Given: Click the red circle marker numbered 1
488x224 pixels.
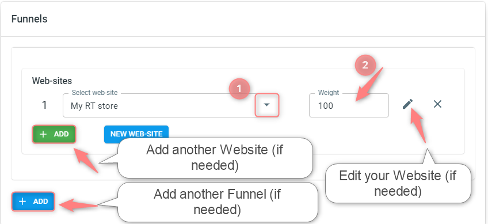Looking at the screenshot, I should (x=239, y=89).
